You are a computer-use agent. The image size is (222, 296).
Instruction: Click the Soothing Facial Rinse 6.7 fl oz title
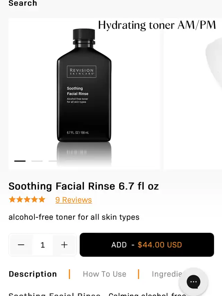point(84,186)
